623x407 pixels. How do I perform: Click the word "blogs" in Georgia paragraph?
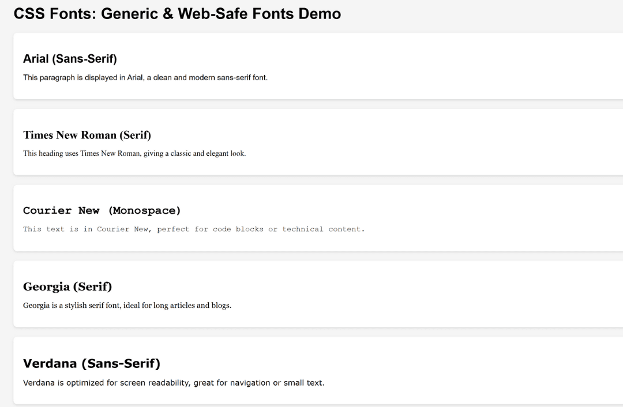pyautogui.click(x=220, y=305)
